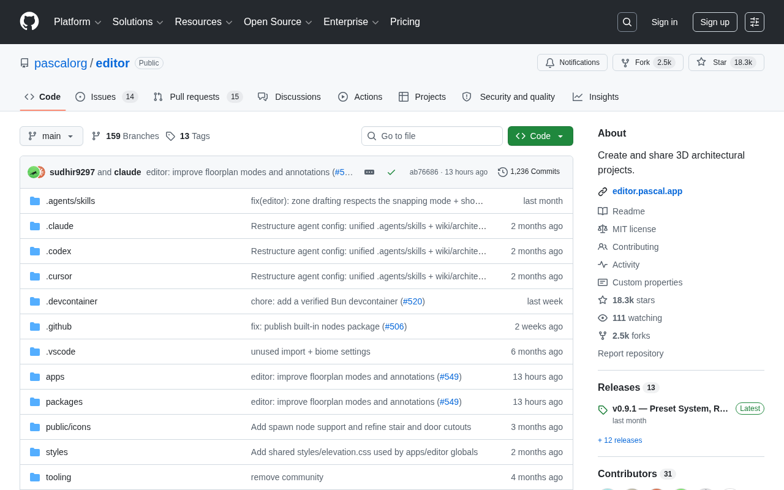Click the .agents/skills folder icon
Image resolution: width=784 pixels, height=490 pixels.
tap(35, 201)
